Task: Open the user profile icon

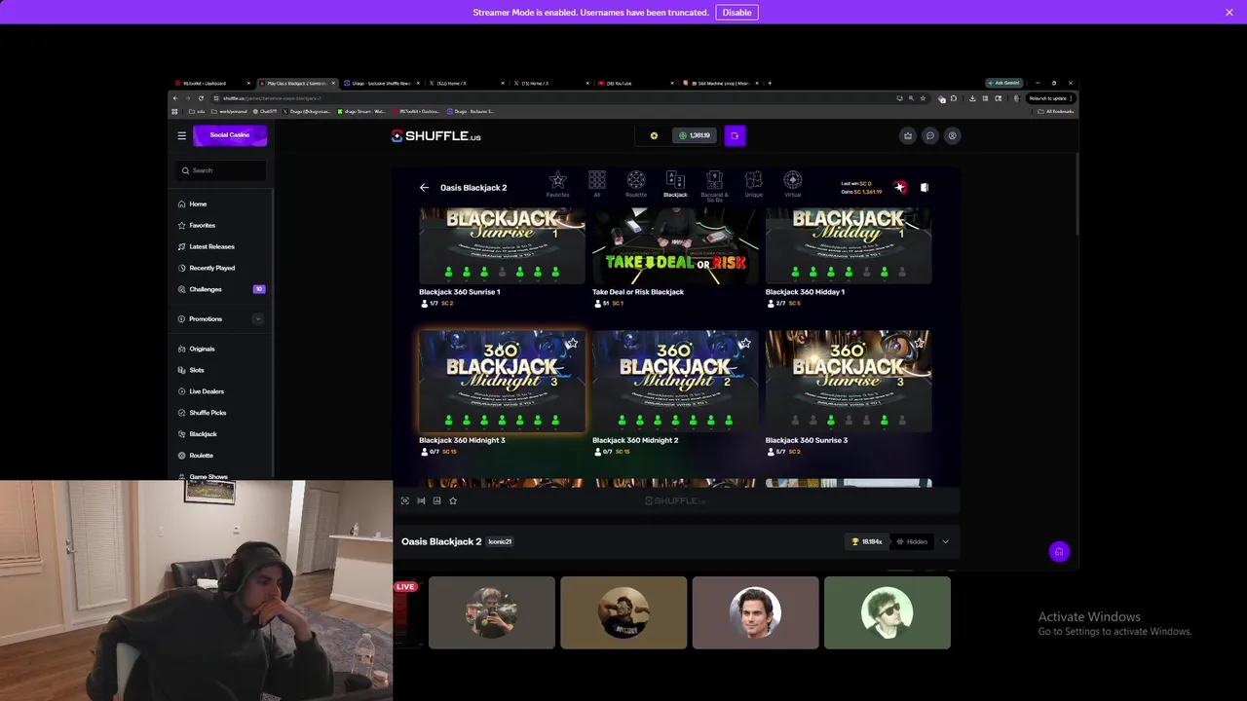Action: click(x=953, y=135)
